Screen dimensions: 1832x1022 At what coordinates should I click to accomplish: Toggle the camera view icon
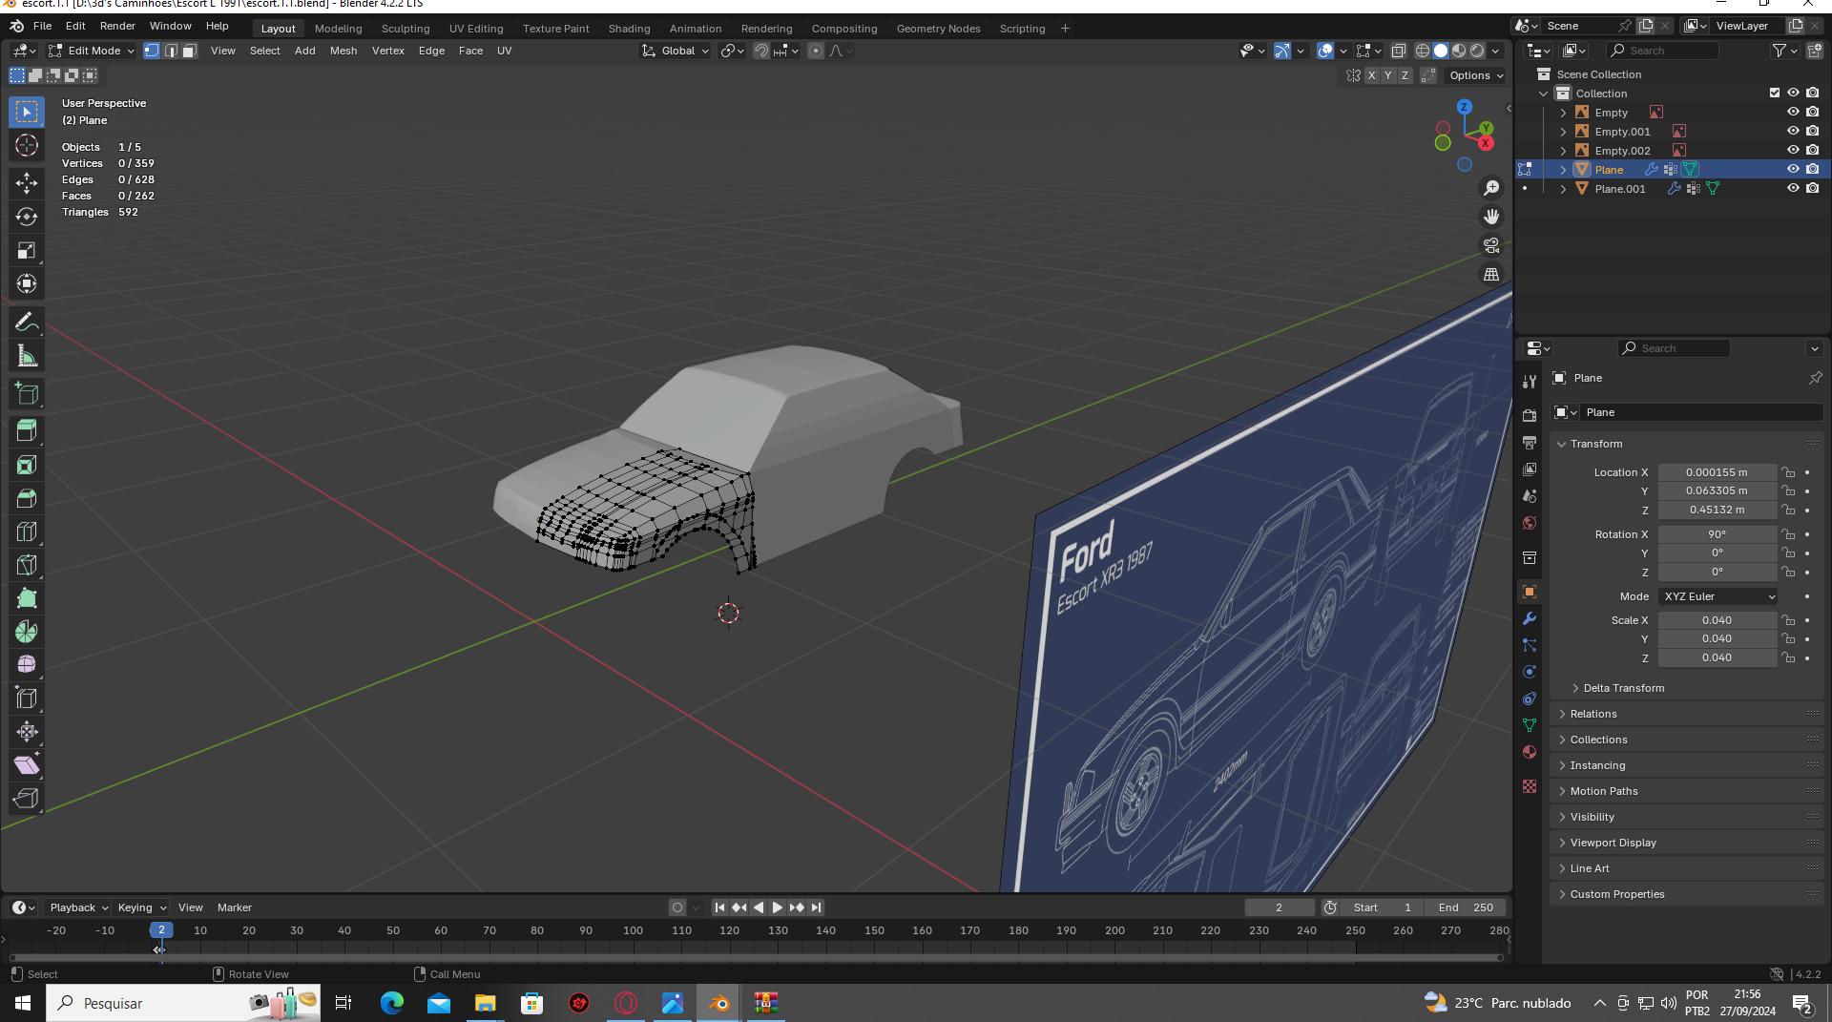point(1491,245)
